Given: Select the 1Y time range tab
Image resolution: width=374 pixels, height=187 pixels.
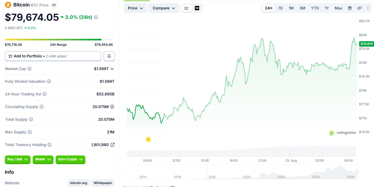Looking at the screenshot, I should click(x=327, y=8).
